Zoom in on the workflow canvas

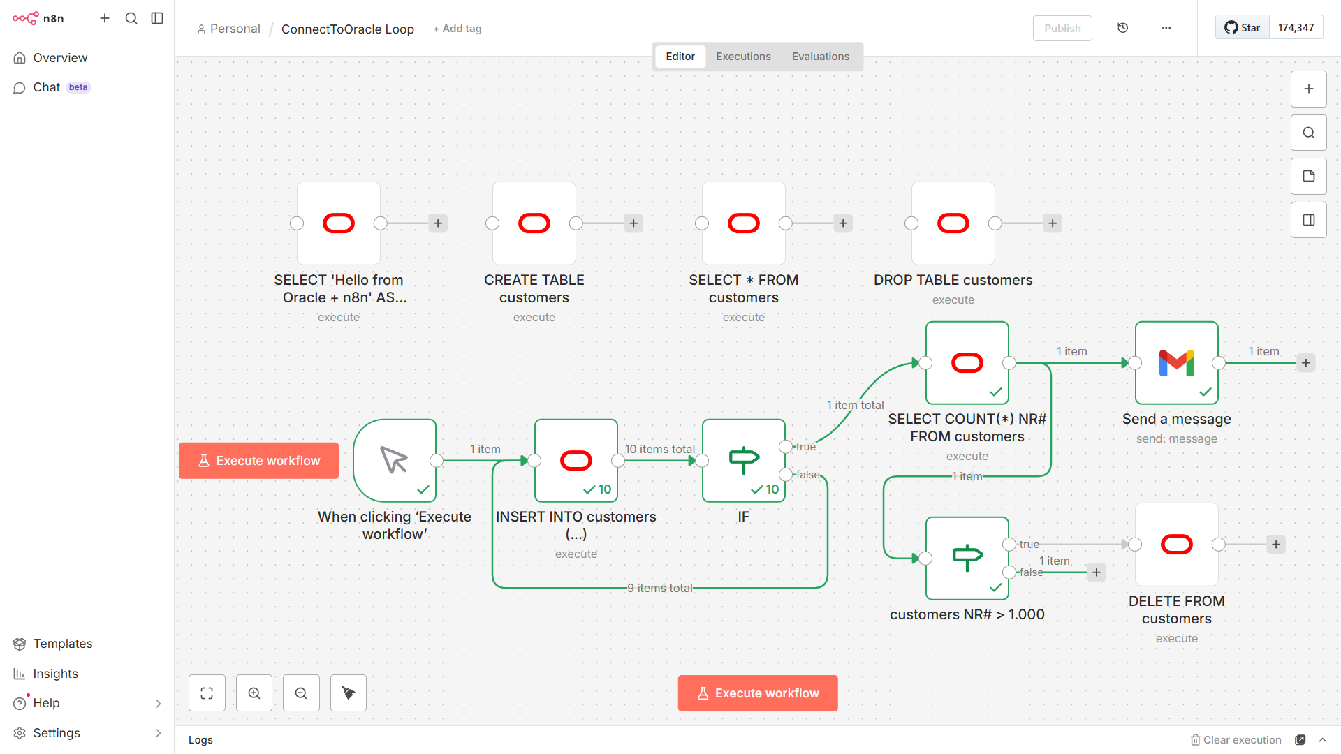click(x=254, y=693)
